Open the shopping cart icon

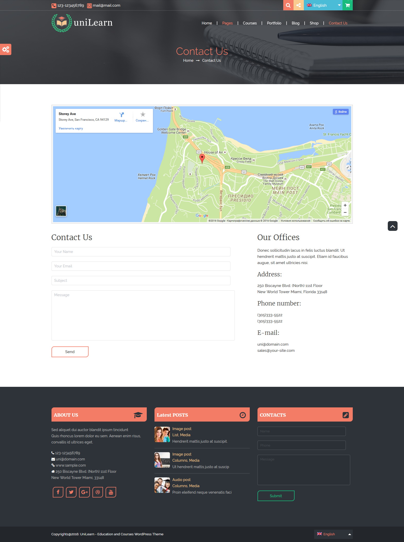(x=347, y=5)
